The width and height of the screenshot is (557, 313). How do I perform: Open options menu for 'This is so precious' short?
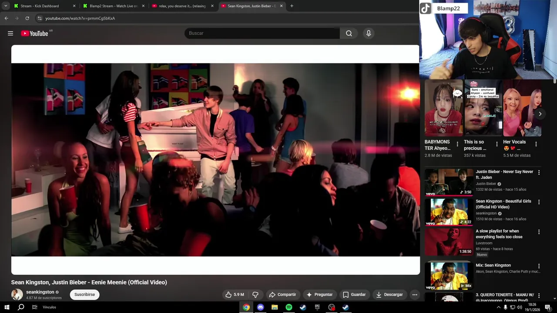[x=497, y=144]
